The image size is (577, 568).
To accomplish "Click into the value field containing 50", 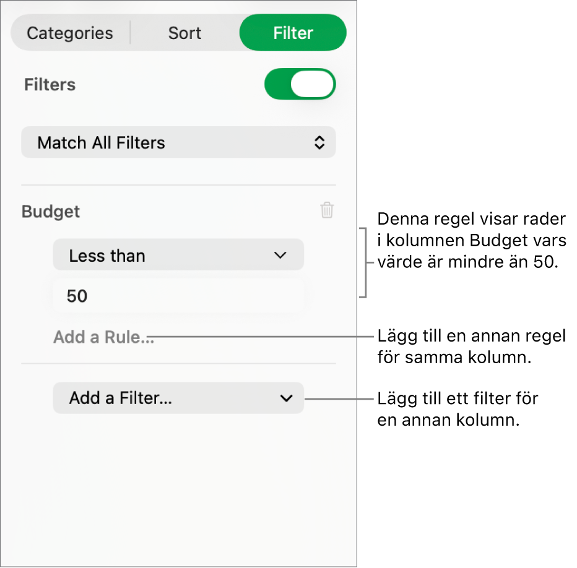I will [x=178, y=296].
